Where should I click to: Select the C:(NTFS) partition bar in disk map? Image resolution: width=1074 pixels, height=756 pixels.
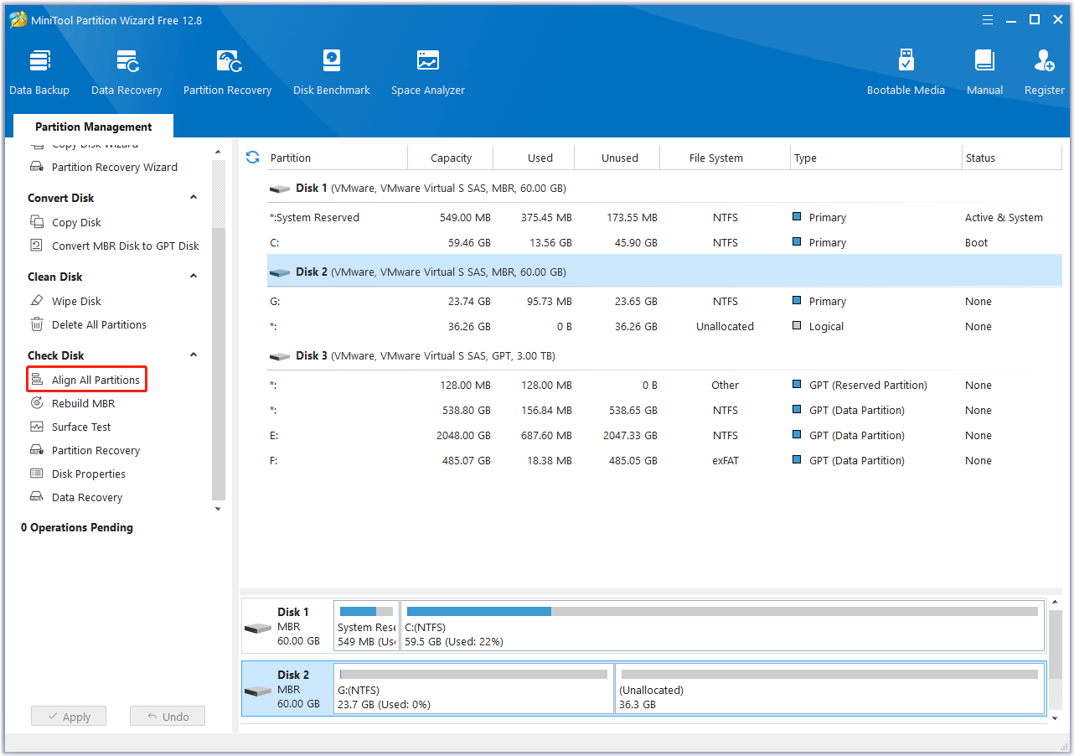(x=722, y=626)
